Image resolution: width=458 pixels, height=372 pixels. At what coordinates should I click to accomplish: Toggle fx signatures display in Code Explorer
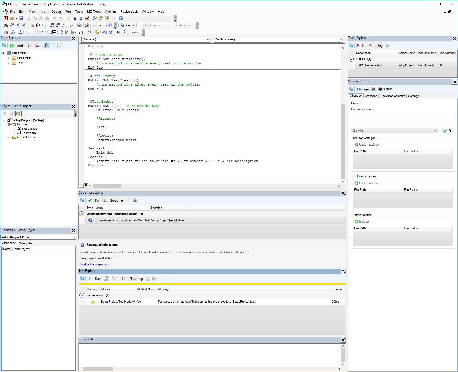pyautogui.click(x=46, y=45)
